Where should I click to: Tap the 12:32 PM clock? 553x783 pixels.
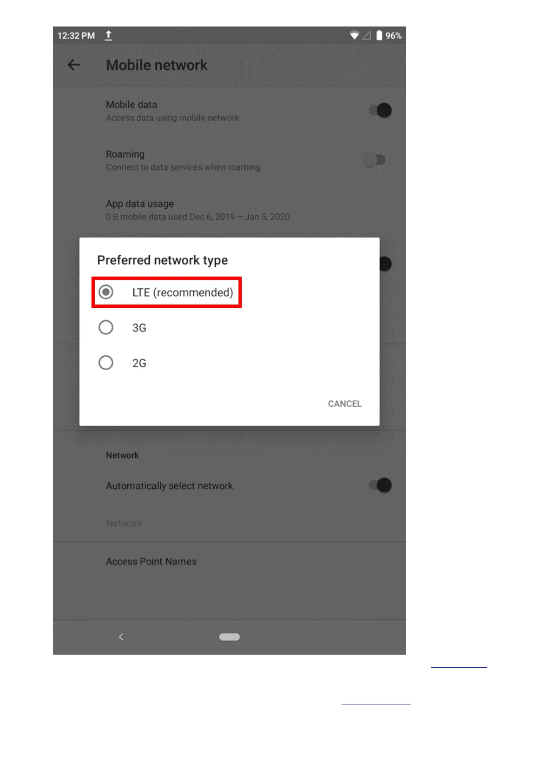coord(76,36)
